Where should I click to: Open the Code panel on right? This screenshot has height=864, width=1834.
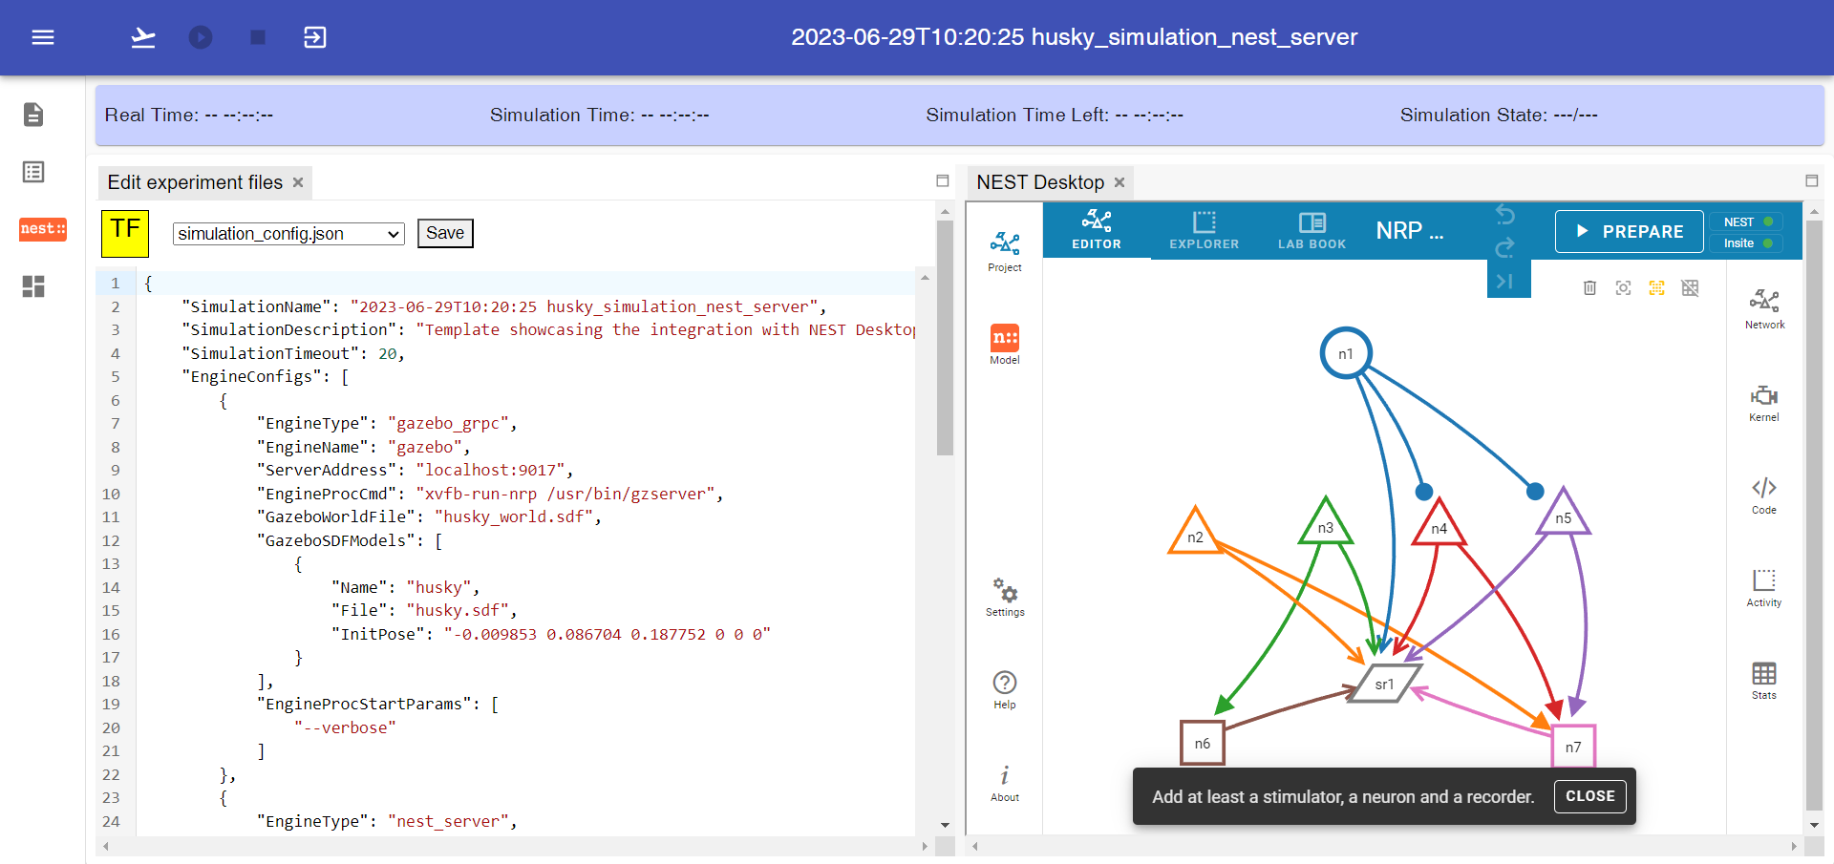point(1764,495)
